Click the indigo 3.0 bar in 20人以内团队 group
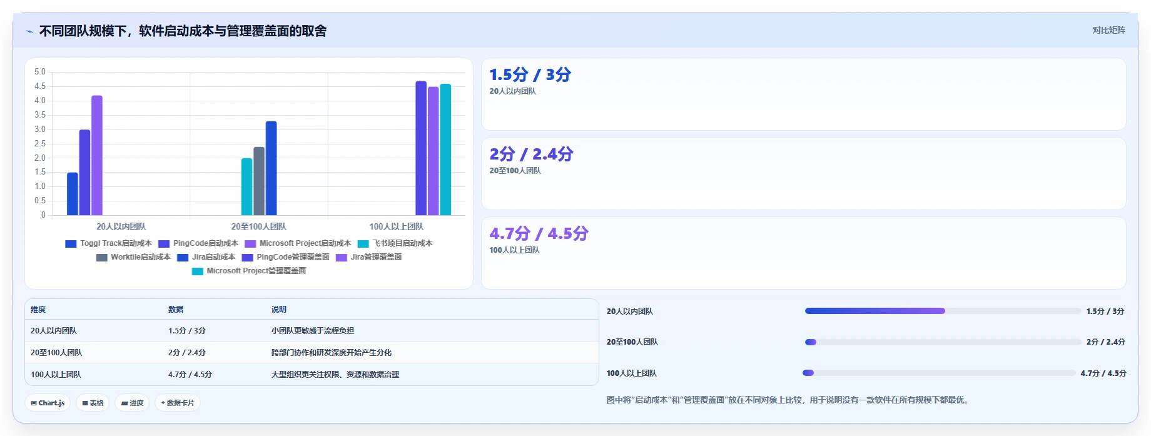The height and width of the screenshot is (436, 1151). coord(84,173)
